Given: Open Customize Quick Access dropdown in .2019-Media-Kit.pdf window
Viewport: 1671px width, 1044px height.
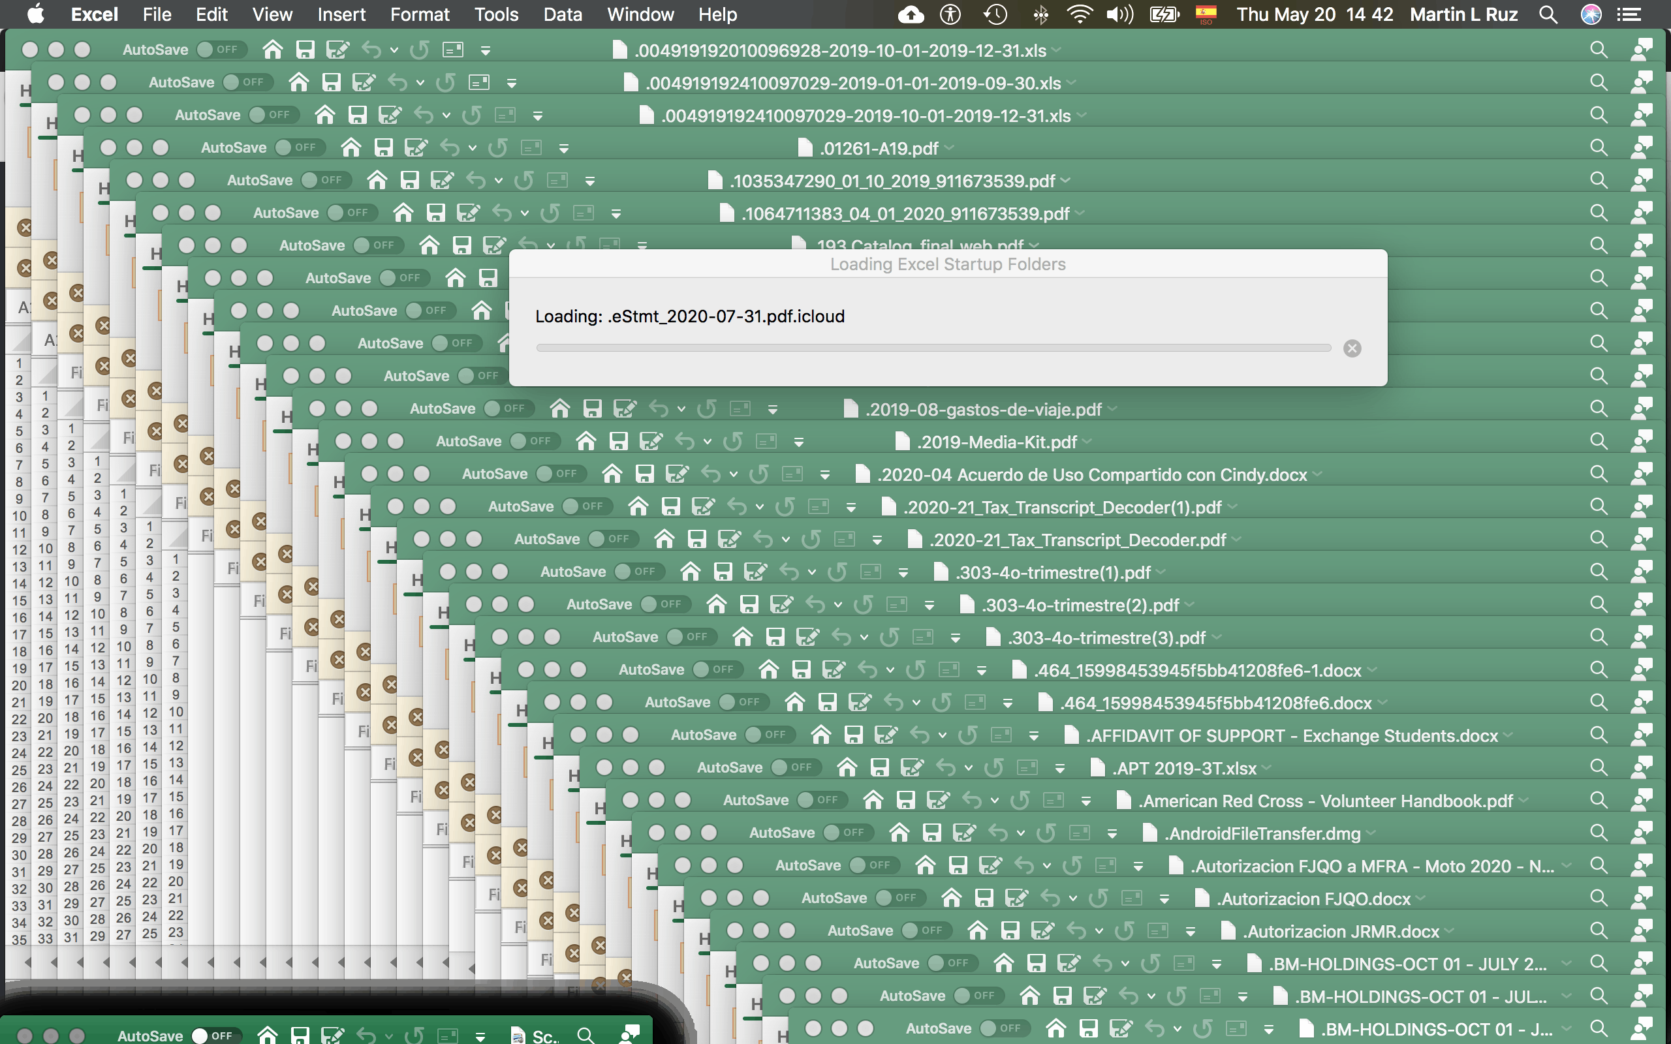Looking at the screenshot, I should point(799,442).
